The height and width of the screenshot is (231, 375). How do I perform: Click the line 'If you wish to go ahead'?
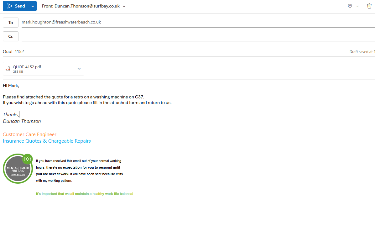click(x=87, y=103)
